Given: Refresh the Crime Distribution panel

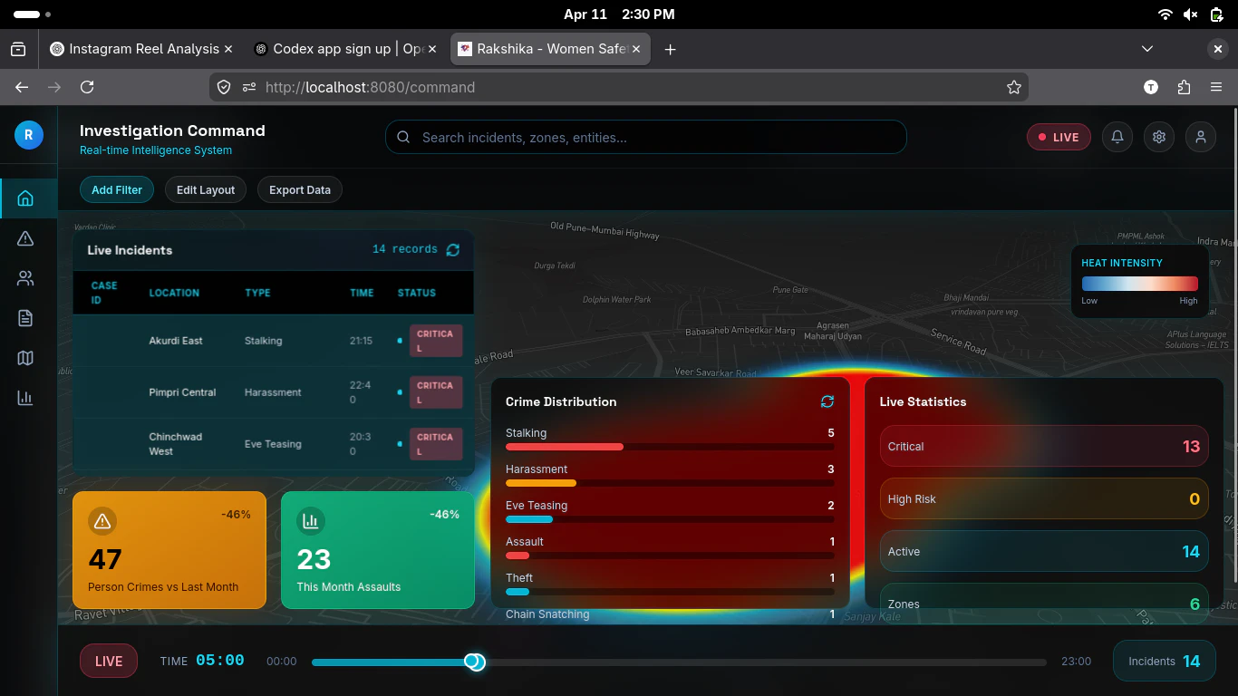Looking at the screenshot, I should coord(827,401).
